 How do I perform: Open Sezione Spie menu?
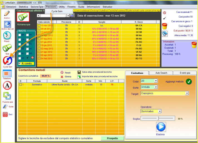37,7
